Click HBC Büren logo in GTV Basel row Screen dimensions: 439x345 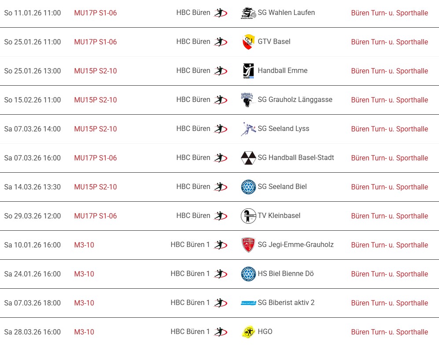tap(221, 42)
